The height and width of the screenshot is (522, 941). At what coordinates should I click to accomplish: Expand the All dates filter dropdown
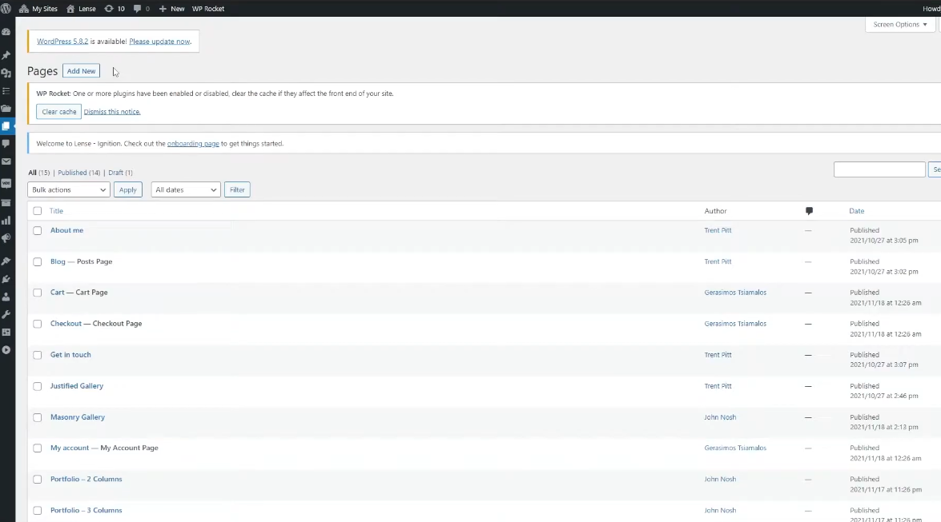(185, 189)
